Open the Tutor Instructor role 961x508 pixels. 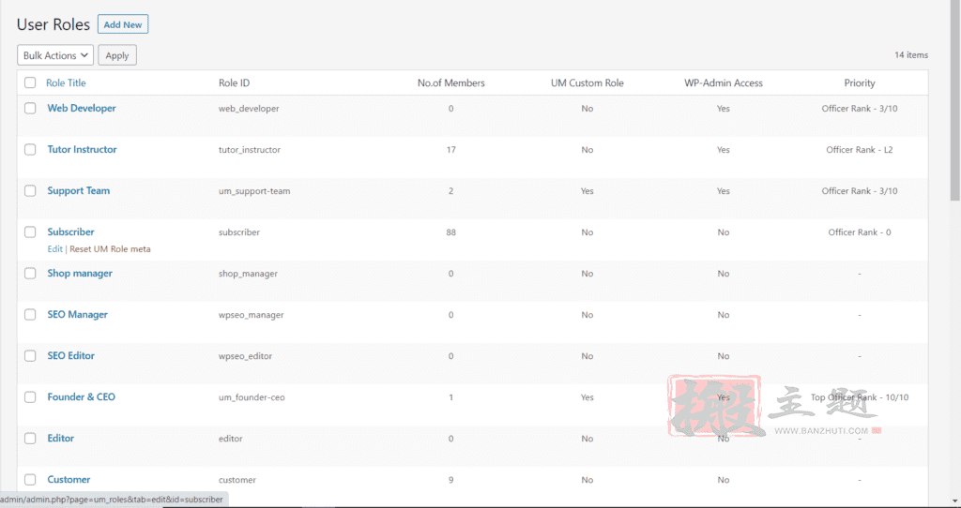(82, 149)
